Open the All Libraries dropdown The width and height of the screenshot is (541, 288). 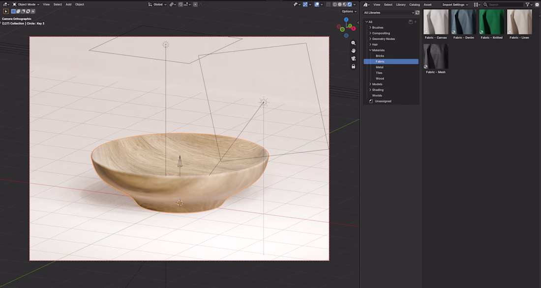pyautogui.click(x=388, y=13)
